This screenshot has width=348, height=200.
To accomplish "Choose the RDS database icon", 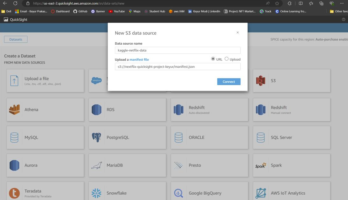I will click(x=96, y=110).
